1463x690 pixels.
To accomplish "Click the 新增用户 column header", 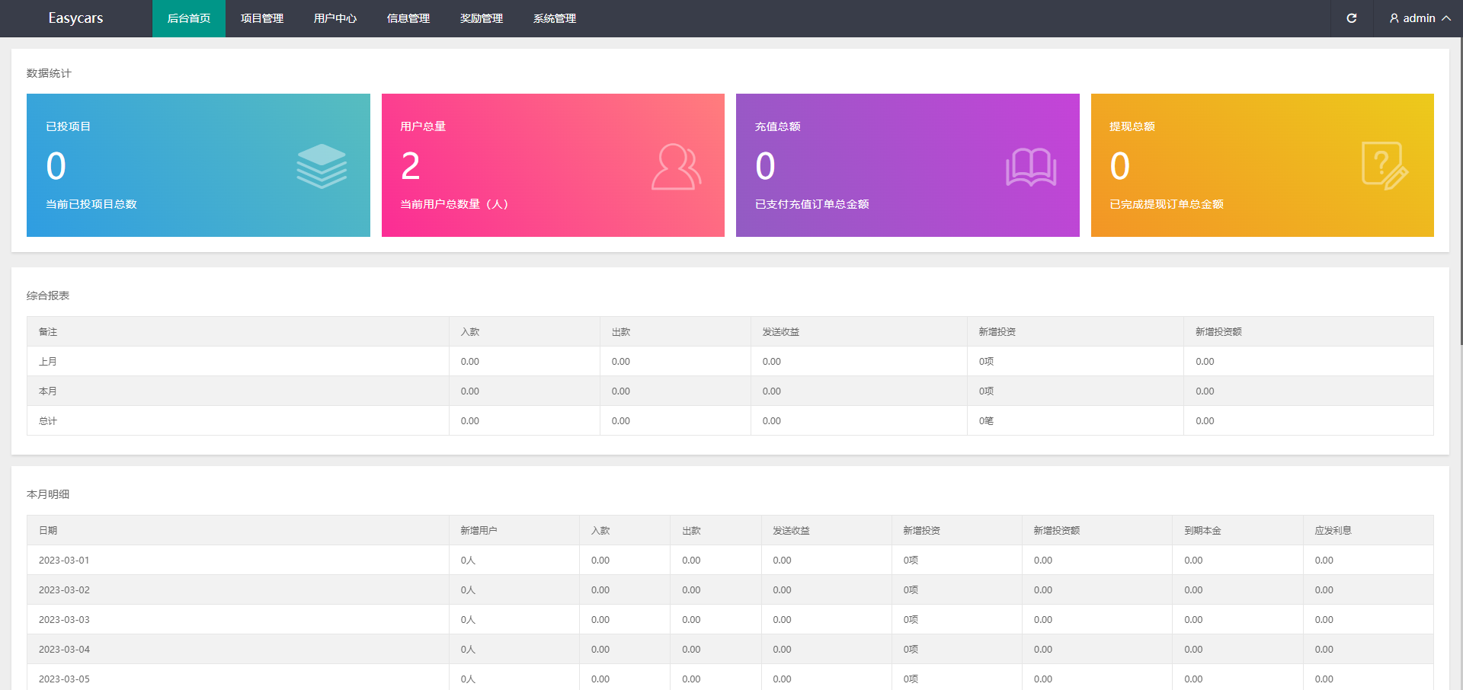I will pos(479,530).
